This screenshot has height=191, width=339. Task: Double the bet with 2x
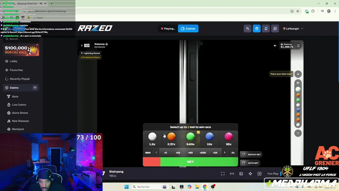[x=233, y=153]
